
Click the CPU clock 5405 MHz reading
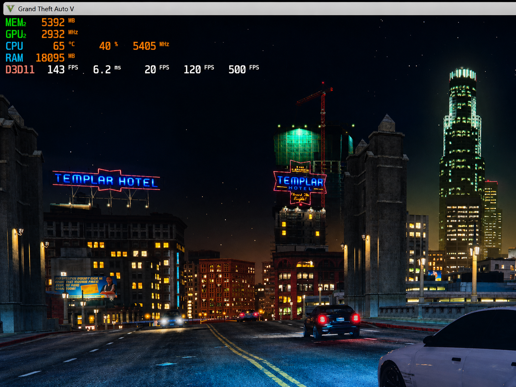tap(151, 46)
